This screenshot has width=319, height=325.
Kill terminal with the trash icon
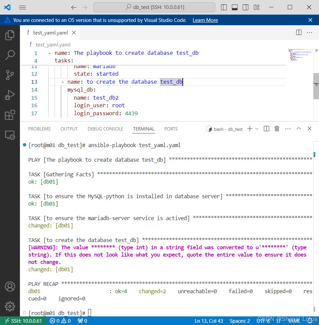tap(277, 129)
